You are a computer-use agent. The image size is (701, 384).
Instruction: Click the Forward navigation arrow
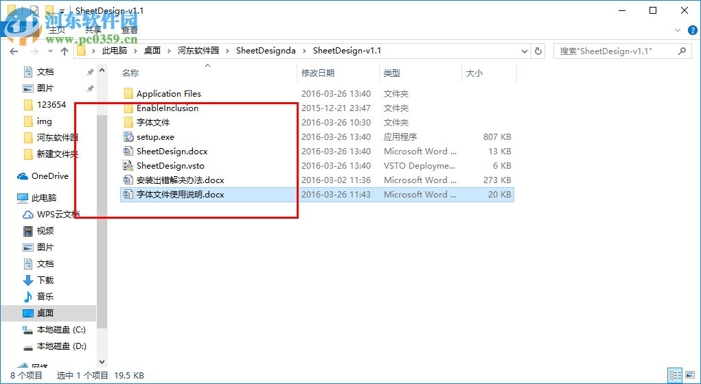point(34,51)
